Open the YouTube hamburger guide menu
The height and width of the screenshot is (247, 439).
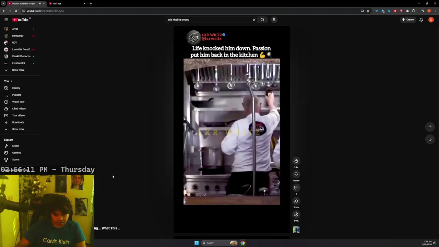pyautogui.click(x=6, y=20)
